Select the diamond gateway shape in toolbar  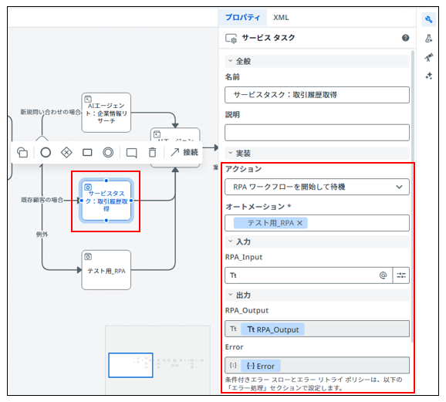(66, 153)
